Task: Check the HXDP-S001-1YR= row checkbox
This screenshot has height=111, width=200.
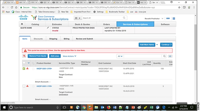Action: tap(24, 86)
